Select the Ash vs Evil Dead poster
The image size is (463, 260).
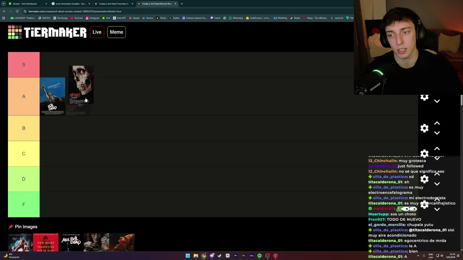point(71,242)
